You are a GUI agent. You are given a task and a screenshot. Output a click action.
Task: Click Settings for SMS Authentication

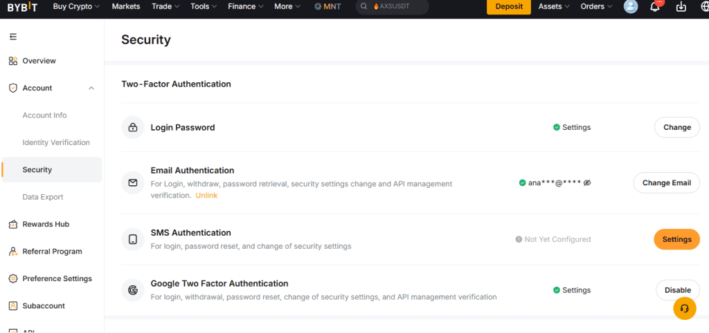677,239
